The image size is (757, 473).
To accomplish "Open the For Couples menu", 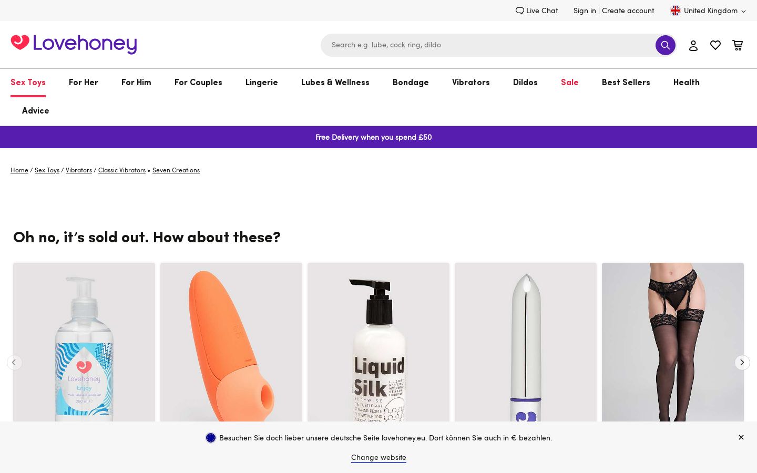I will pyautogui.click(x=198, y=83).
